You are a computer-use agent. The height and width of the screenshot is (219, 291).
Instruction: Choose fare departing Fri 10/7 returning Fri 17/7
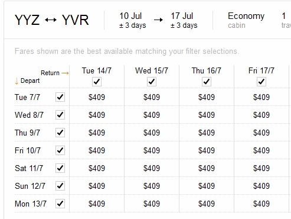pos(261,150)
